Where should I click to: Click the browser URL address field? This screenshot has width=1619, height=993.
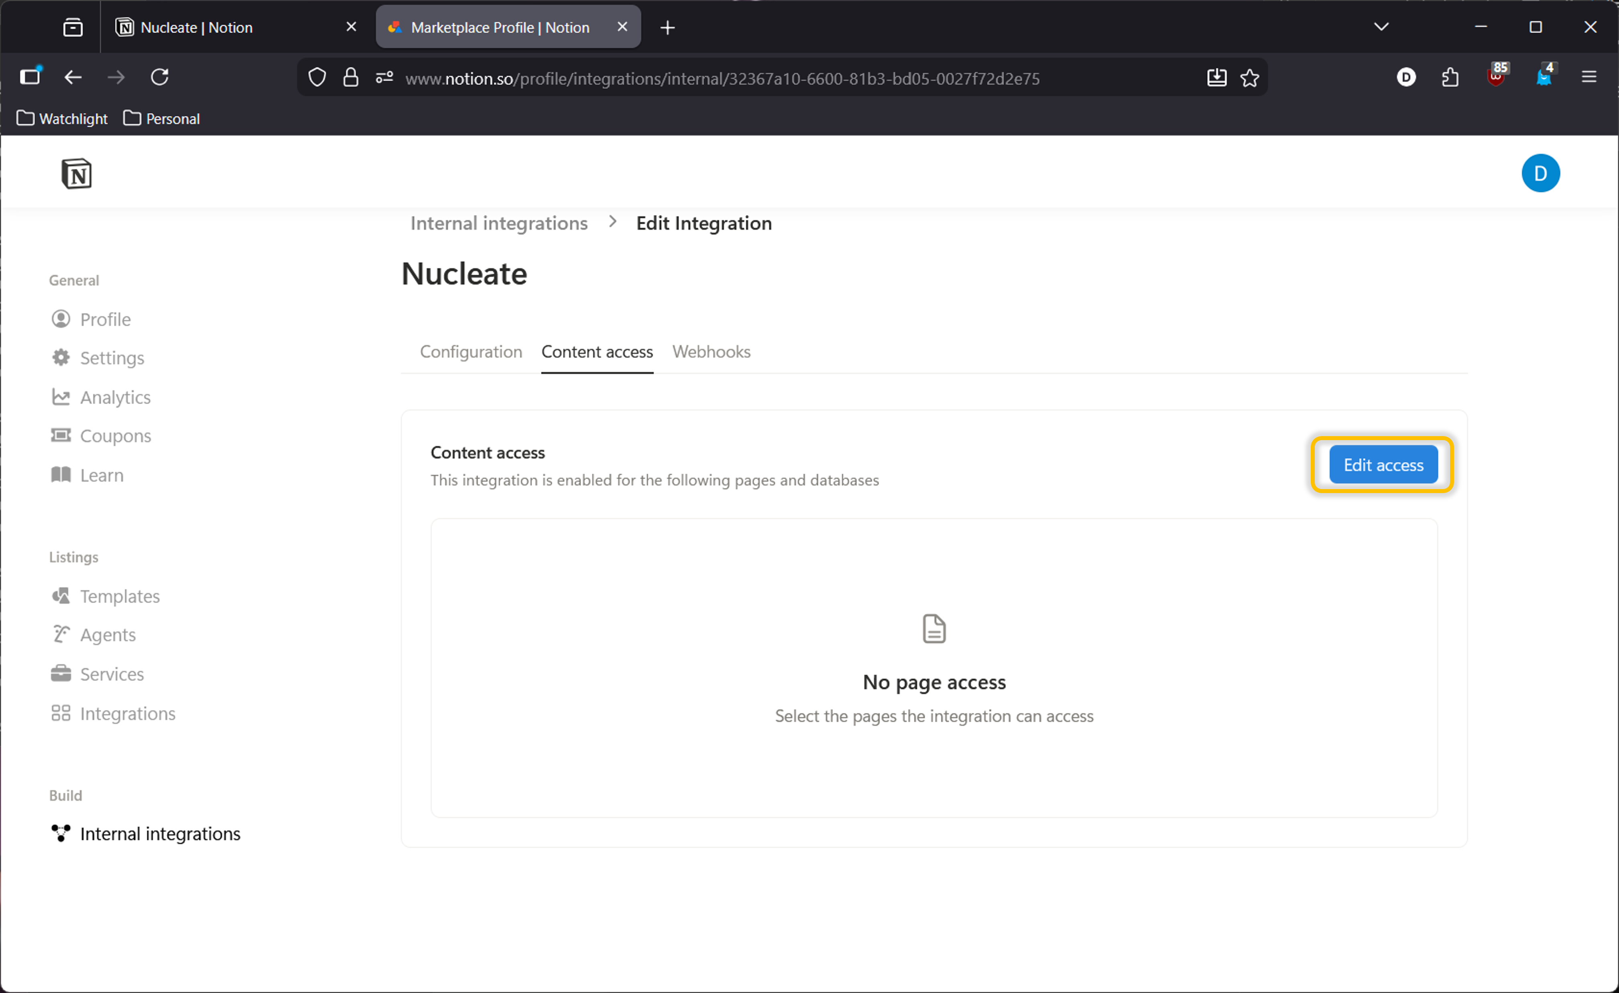723,78
